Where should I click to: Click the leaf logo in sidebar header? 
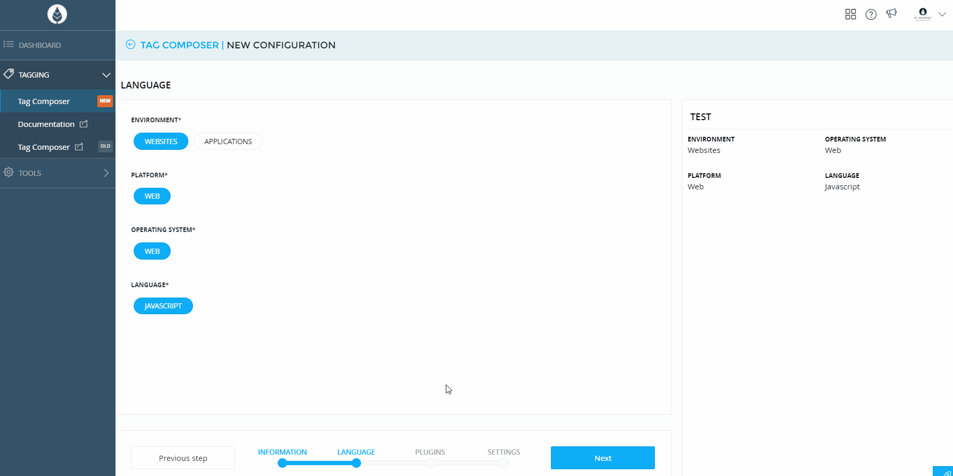coord(57,14)
